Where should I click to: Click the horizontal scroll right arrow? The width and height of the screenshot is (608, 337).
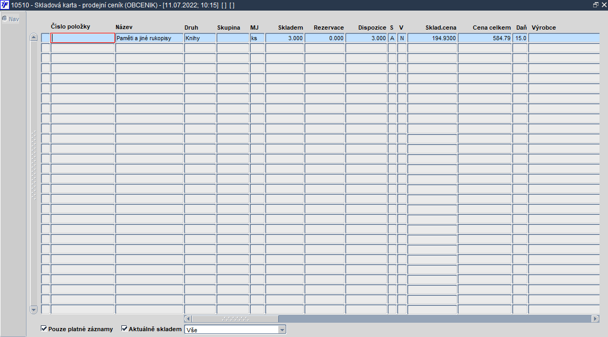pos(595,319)
